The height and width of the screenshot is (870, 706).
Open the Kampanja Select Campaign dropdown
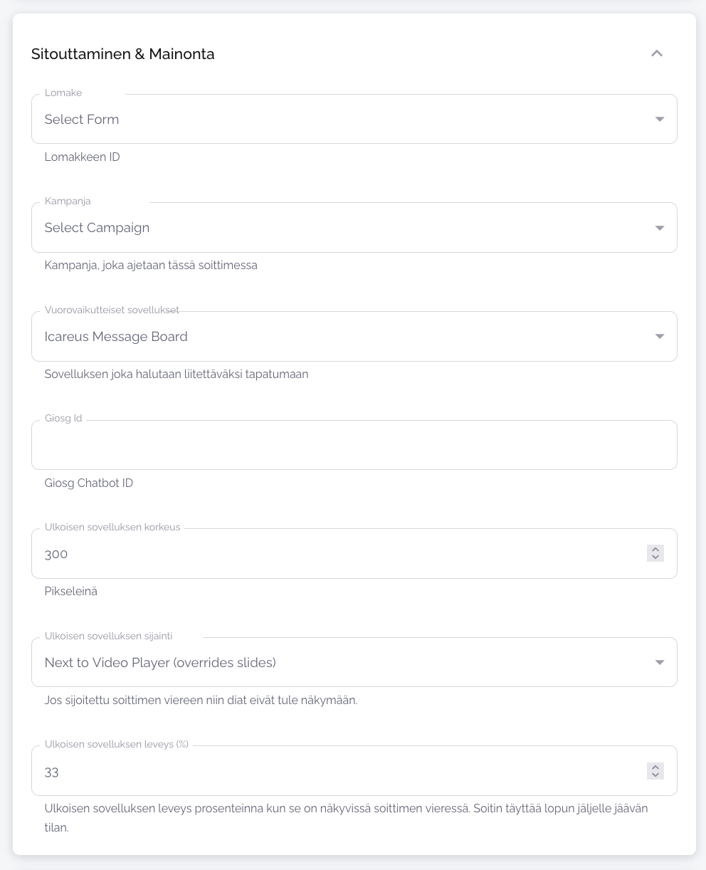click(342, 228)
